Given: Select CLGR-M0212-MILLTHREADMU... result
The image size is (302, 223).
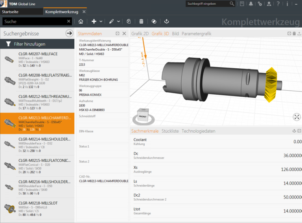Looking at the screenshot, I should pos(37,102).
